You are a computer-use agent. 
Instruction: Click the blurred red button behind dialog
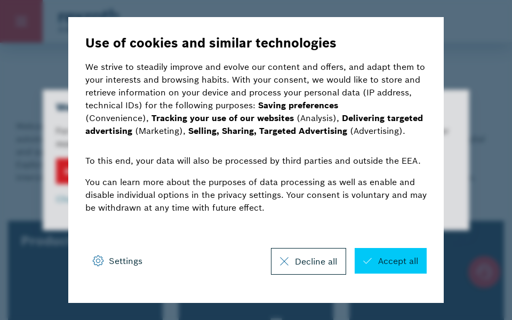click(x=62, y=172)
